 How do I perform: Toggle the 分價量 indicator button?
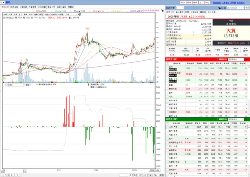point(61,14)
